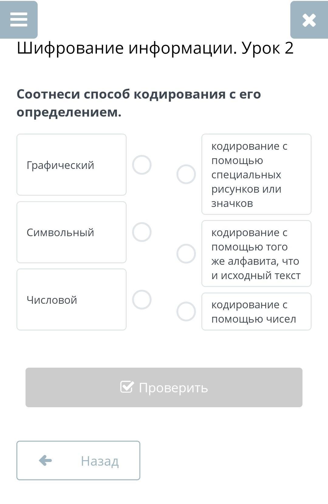Select the radio circle next to Числовой

coord(142,300)
